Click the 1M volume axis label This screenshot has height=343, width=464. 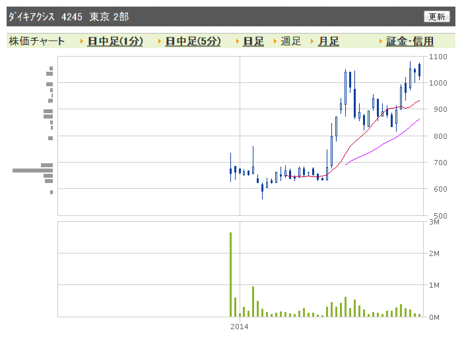point(434,285)
